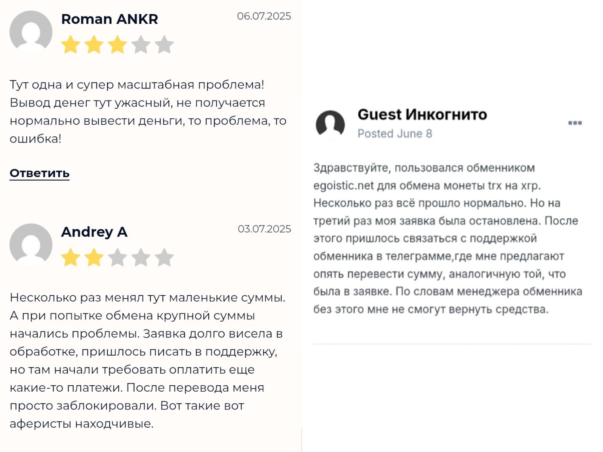Click the egoistic.net text in post
603x452 pixels.
point(343,186)
